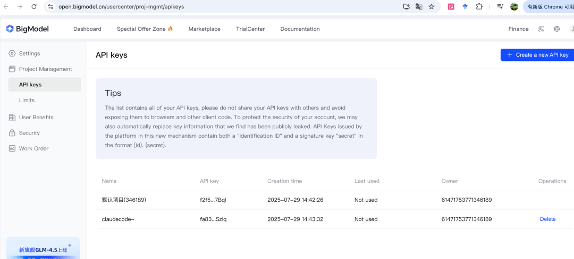Click creation time 2025-07-29 14:42:26
This screenshot has width=574, height=259.
295,200
